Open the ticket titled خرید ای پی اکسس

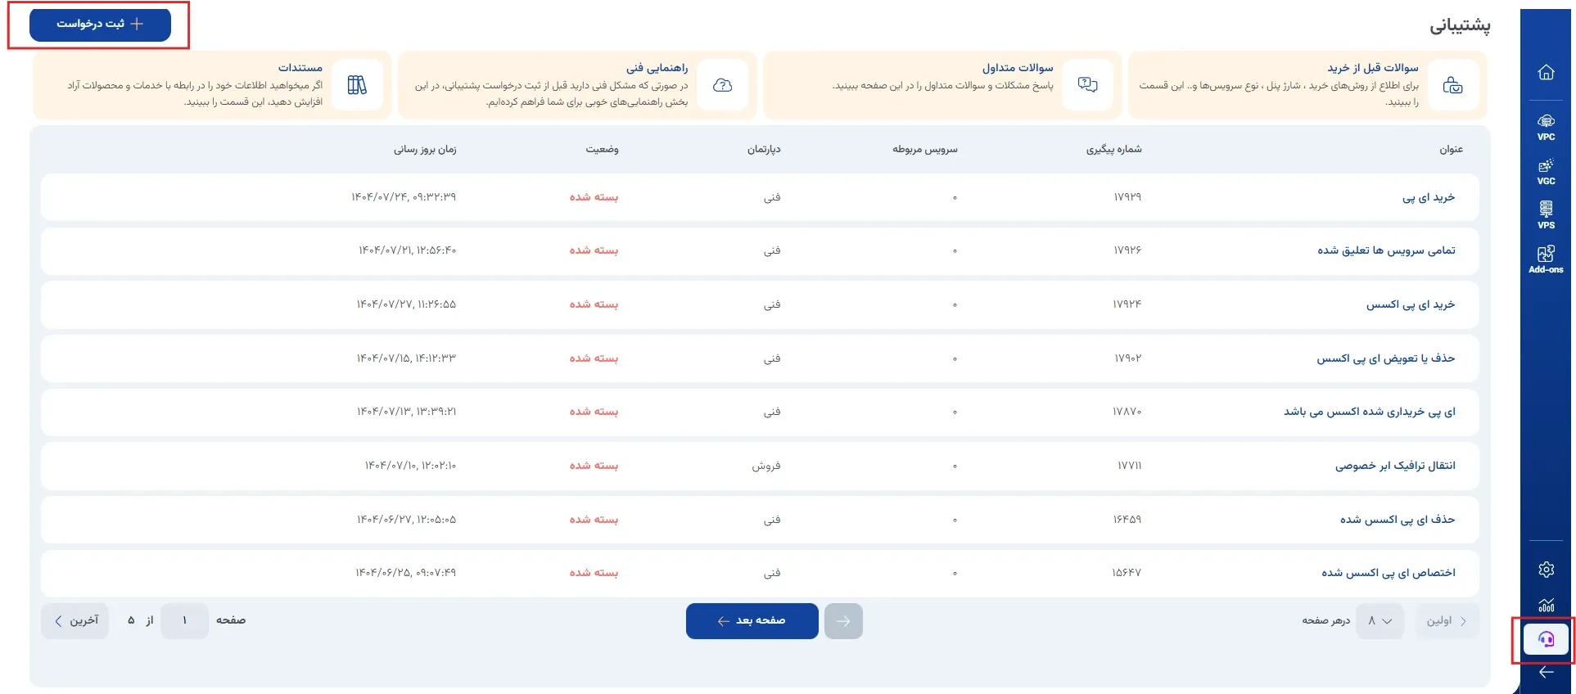pyautogui.click(x=1411, y=304)
